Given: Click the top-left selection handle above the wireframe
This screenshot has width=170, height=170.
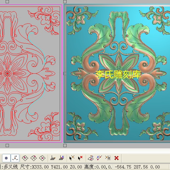Looking at the screenshot, I should pyautogui.click(x=7, y=1).
